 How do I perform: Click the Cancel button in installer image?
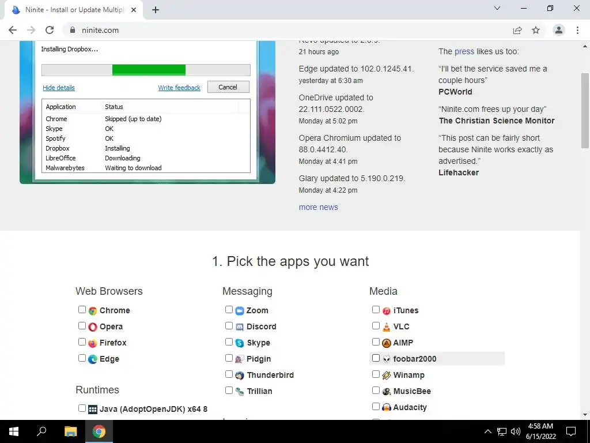(x=228, y=87)
